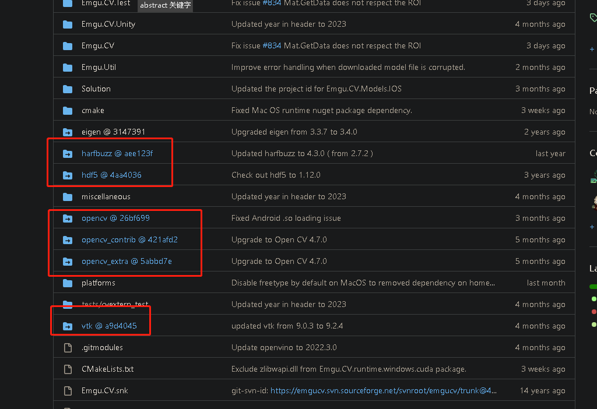
Task: Open the emgucv.svn.sourceforge.net commit URL
Action: [383, 391]
